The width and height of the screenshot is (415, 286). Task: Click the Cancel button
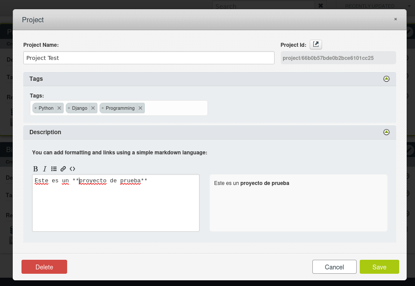click(x=334, y=267)
